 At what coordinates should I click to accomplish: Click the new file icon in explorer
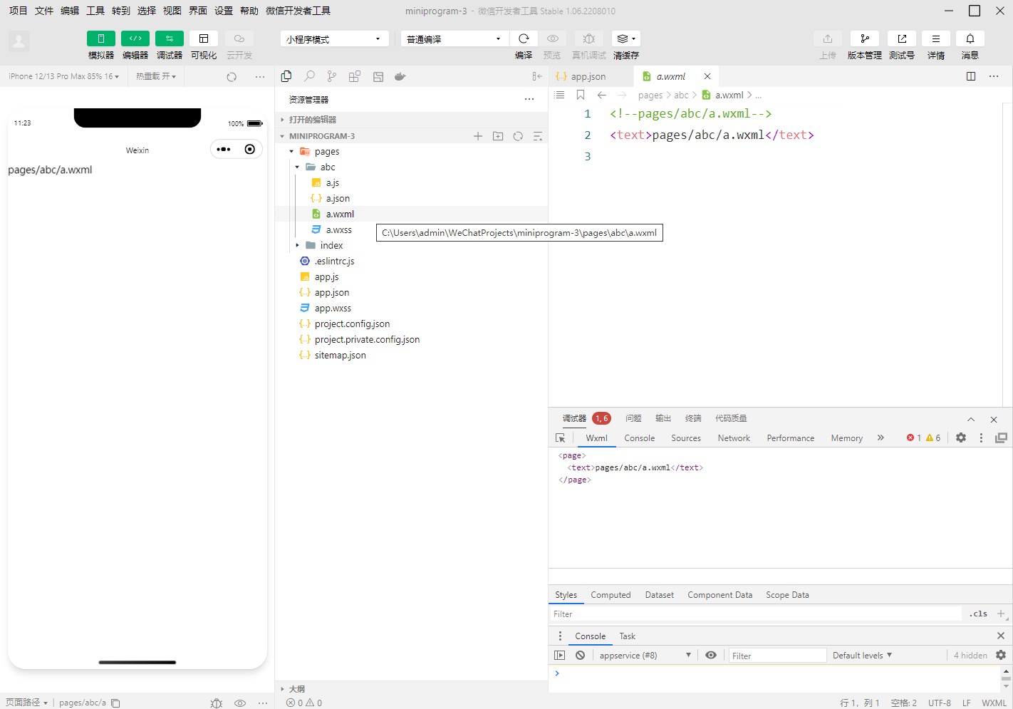pyautogui.click(x=478, y=136)
